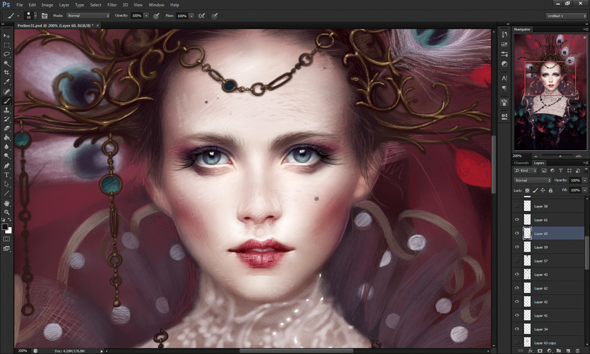Viewport: 590px width, 354px height.
Task: Open the layer Kind filter dropdown
Action: (525, 171)
